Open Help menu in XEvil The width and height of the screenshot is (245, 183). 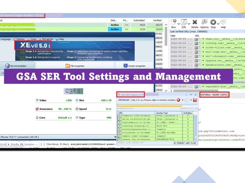tap(60, 39)
